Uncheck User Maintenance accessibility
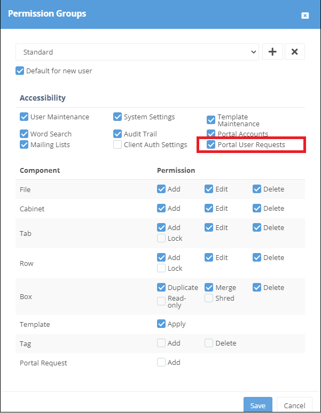 (24, 117)
